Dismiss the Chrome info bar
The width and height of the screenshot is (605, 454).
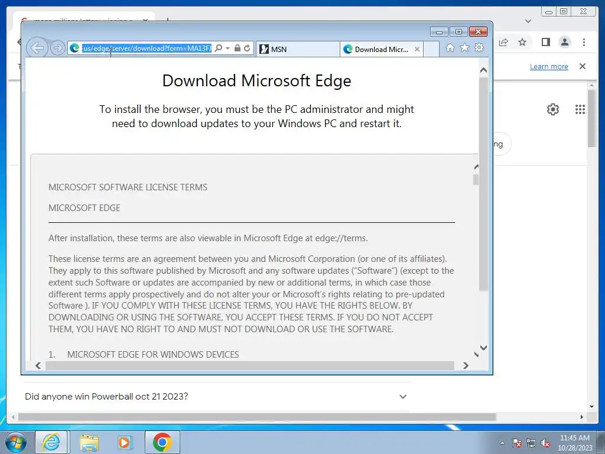click(x=583, y=66)
